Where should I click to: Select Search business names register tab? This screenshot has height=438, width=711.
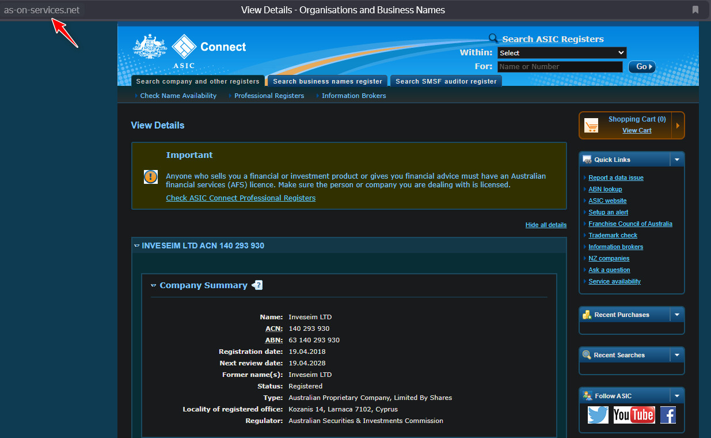[328, 81]
